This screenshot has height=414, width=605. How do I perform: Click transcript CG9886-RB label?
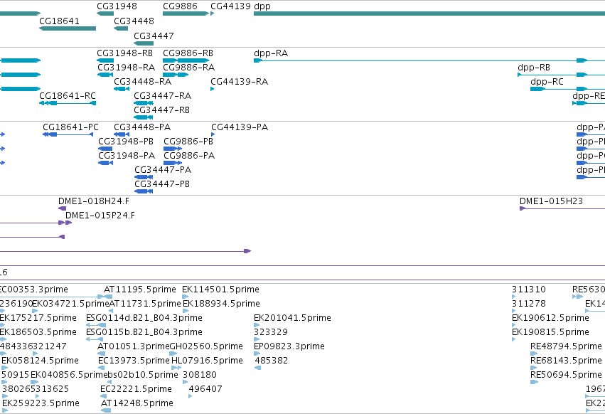pos(188,53)
